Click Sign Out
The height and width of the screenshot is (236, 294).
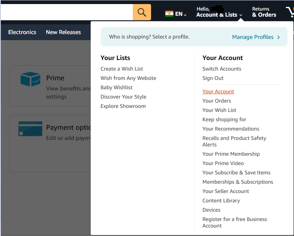pyautogui.click(x=213, y=78)
